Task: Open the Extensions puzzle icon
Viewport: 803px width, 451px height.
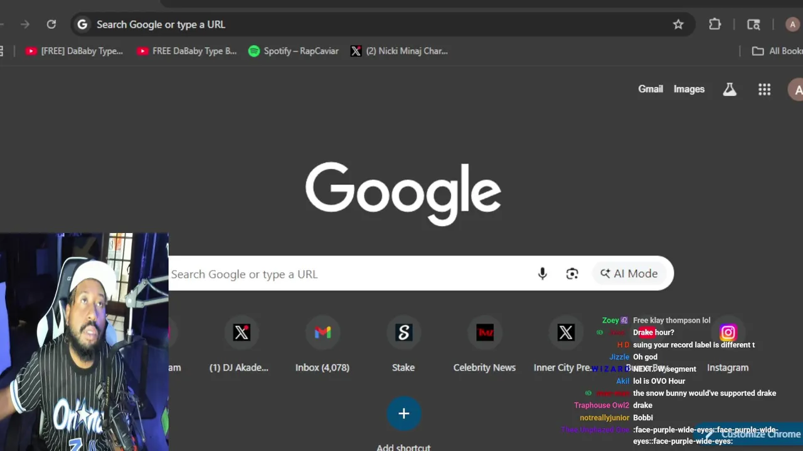Action: coord(715,24)
